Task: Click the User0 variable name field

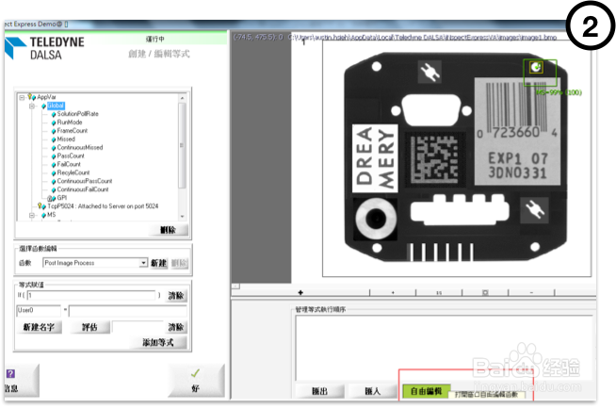Action: pyautogui.click(x=39, y=310)
